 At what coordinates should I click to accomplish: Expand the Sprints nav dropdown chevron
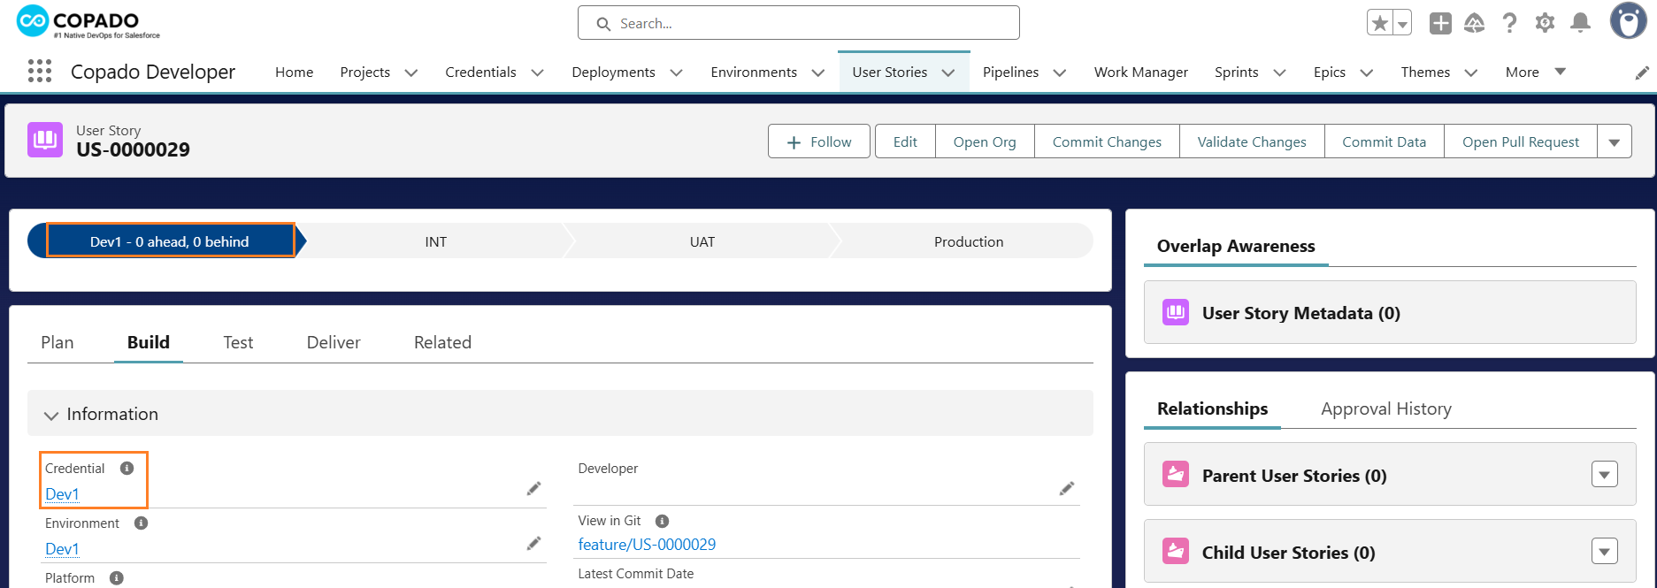point(1279,73)
